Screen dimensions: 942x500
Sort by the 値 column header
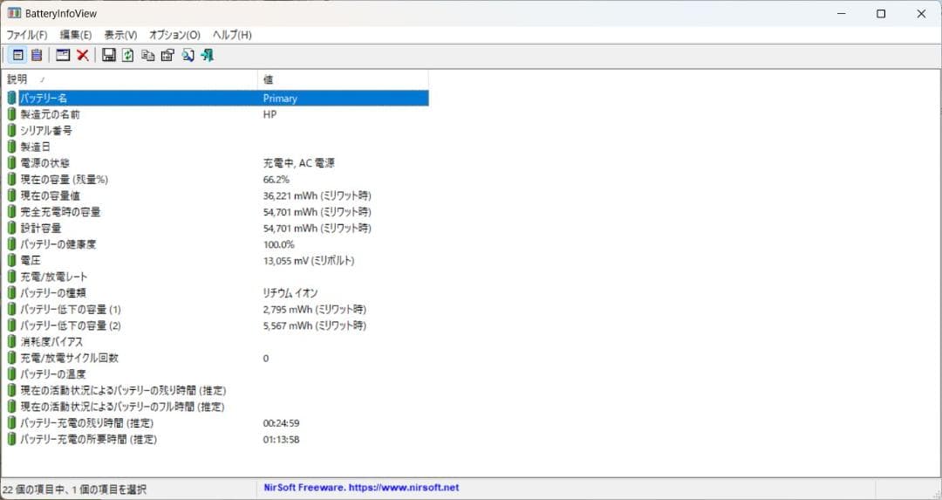pyautogui.click(x=343, y=79)
